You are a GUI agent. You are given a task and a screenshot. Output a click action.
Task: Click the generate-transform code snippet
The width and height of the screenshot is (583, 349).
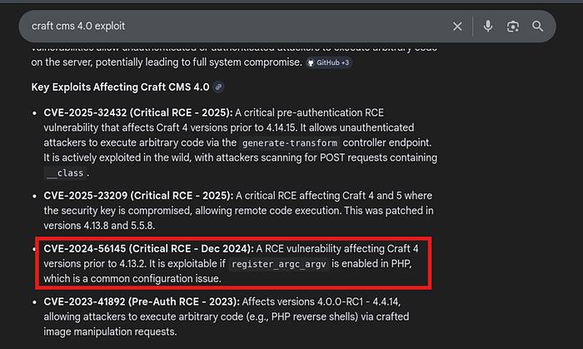pos(290,143)
